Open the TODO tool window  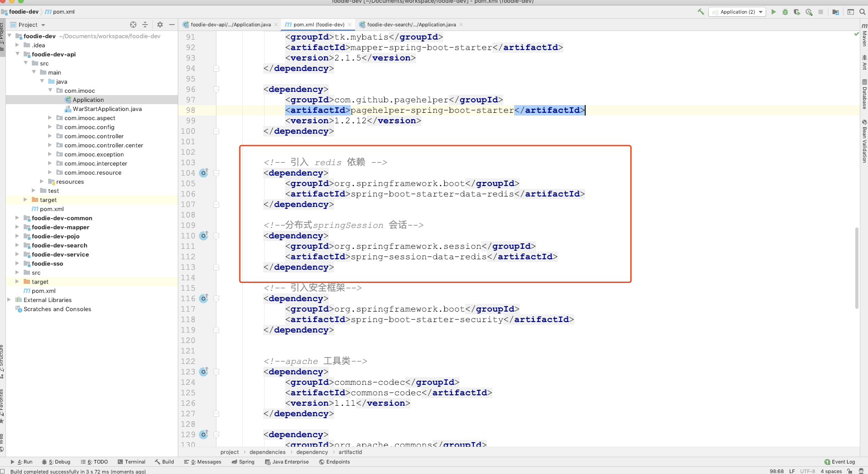[x=94, y=462]
